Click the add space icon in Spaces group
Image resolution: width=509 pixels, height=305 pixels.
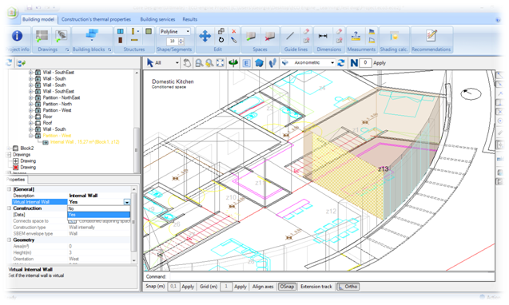[x=250, y=36]
